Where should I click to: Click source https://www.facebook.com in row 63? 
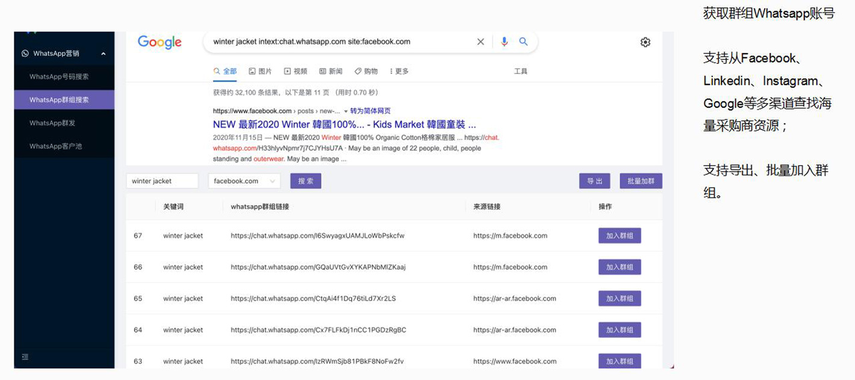click(515, 361)
